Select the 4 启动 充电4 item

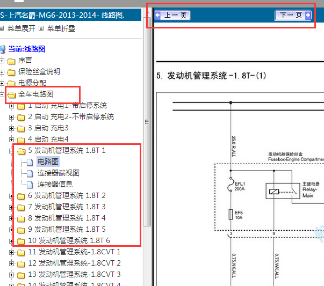pyautogui.click(x=48, y=139)
